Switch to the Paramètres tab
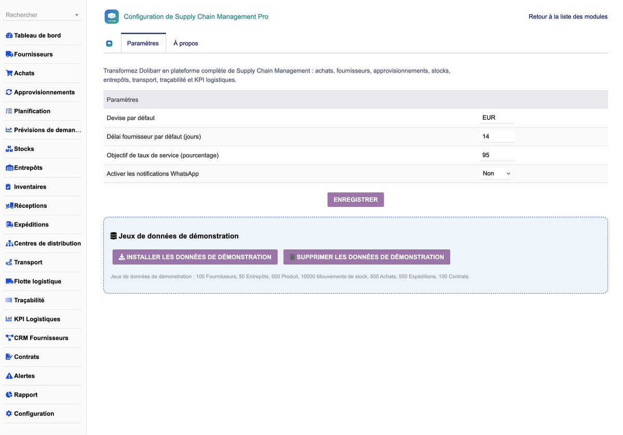The width and height of the screenshot is (623, 435). pos(143,44)
